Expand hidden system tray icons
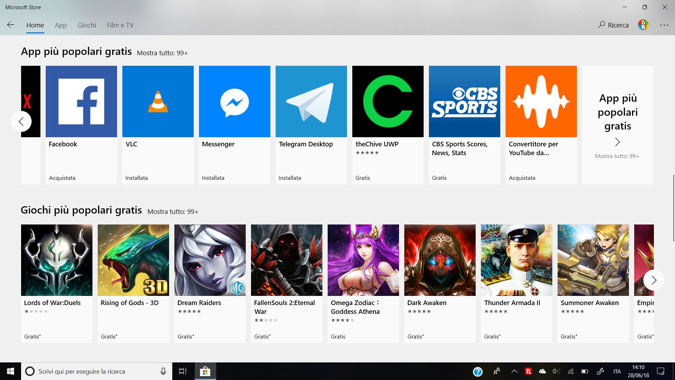675x380 pixels. tap(514, 371)
